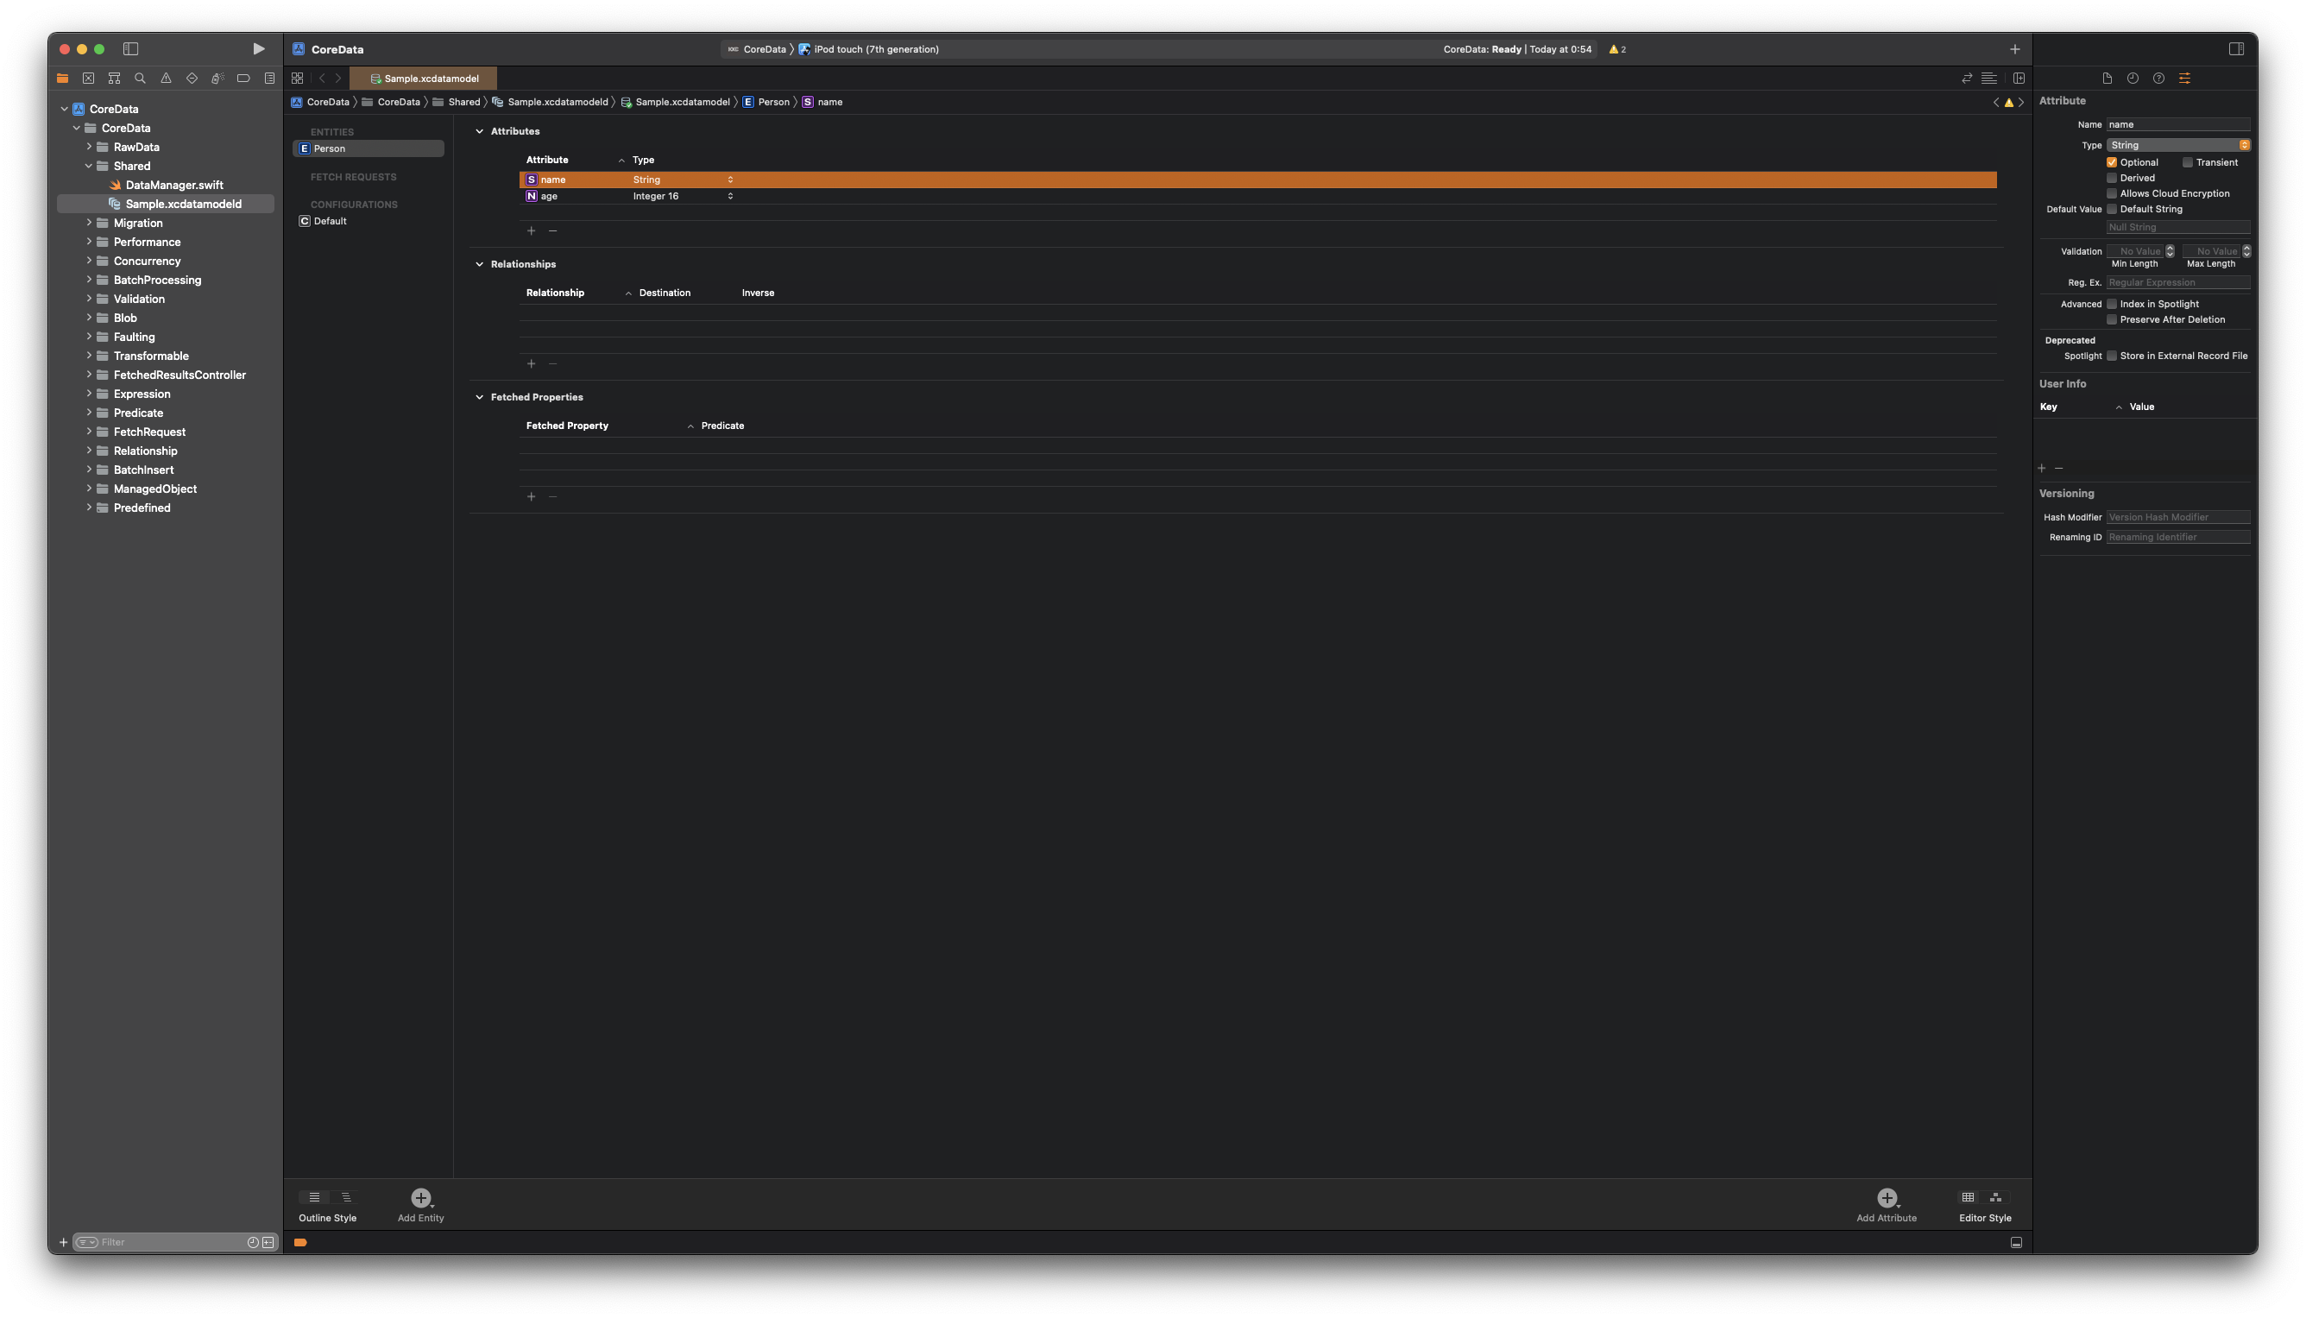Click the Add Entity plus icon
The width and height of the screenshot is (2306, 1318).
click(420, 1198)
